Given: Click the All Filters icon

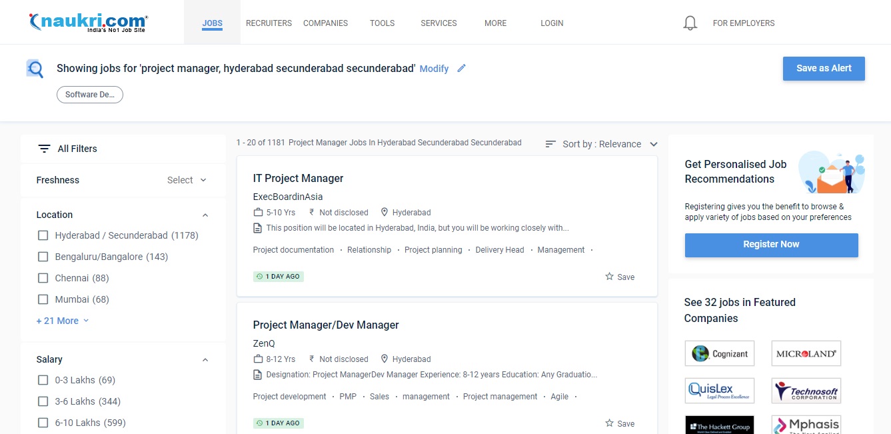Looking at the screenshot, I should pos(44,149).
